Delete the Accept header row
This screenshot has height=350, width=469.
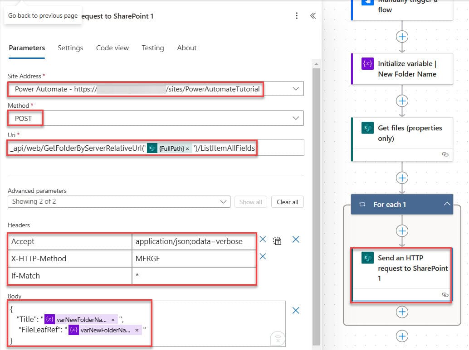click(263, 240)
